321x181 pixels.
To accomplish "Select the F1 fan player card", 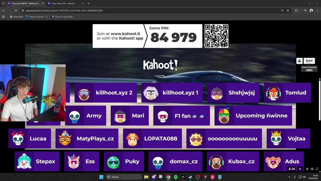I will (182, 116).
